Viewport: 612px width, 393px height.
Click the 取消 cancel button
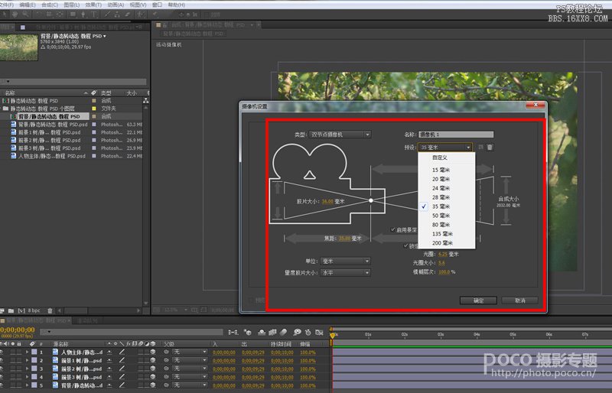520,300
